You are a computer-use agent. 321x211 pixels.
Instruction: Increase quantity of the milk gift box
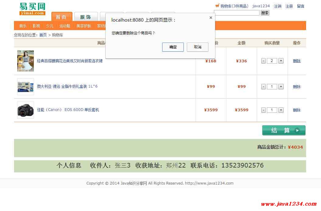(281, 87)
